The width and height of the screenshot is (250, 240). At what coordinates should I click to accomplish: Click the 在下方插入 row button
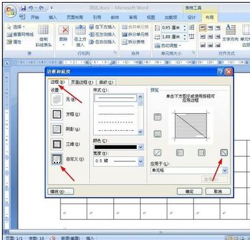102,27
